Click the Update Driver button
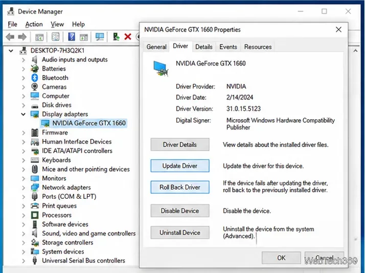 [x=180, y=166]
